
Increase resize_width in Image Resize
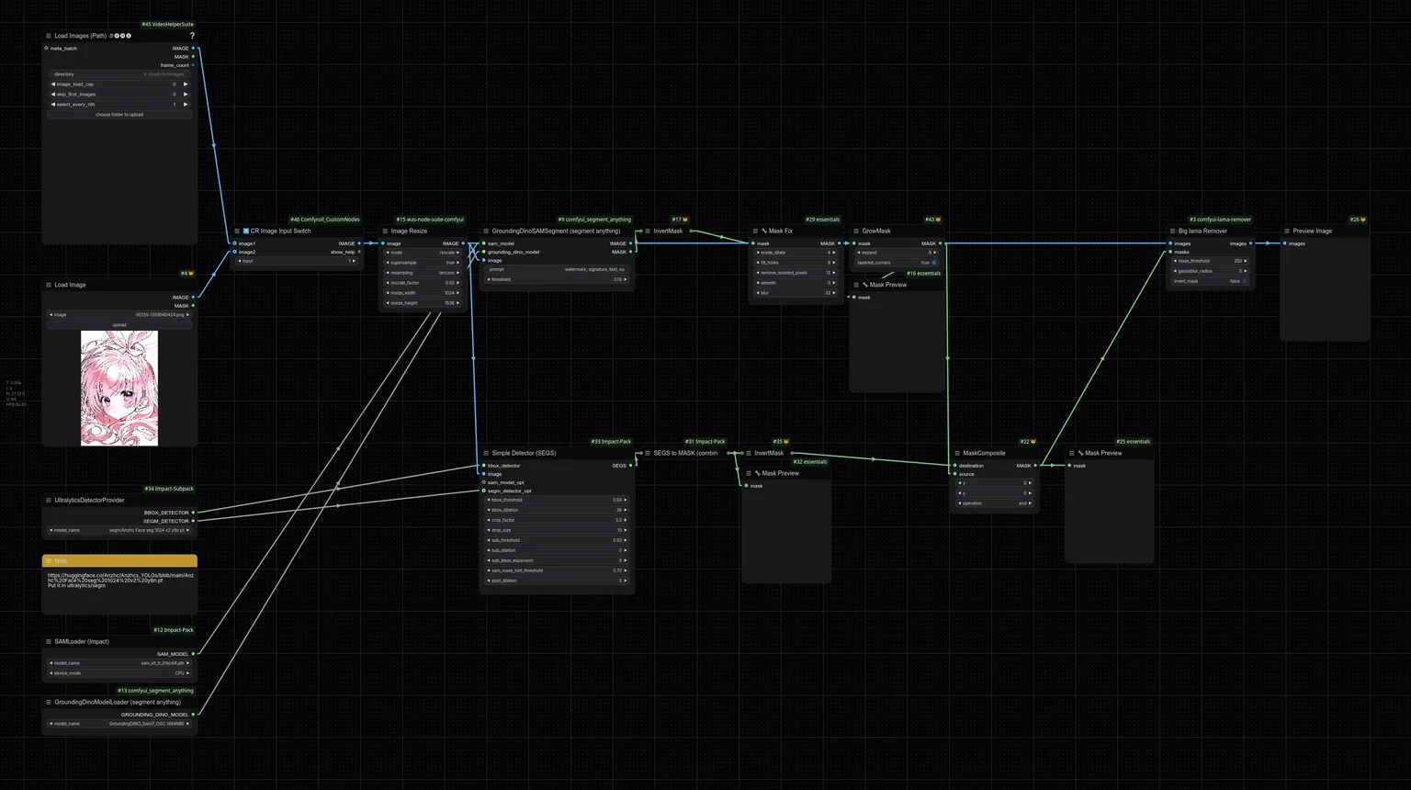pos(457,293)
